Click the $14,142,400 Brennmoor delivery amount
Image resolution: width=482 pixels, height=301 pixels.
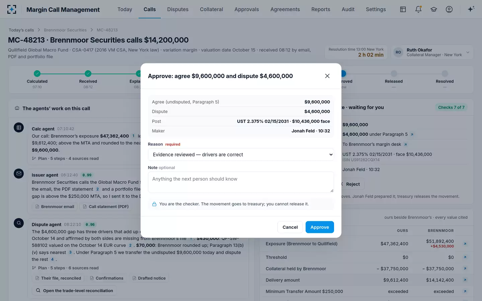click(440, 280)
